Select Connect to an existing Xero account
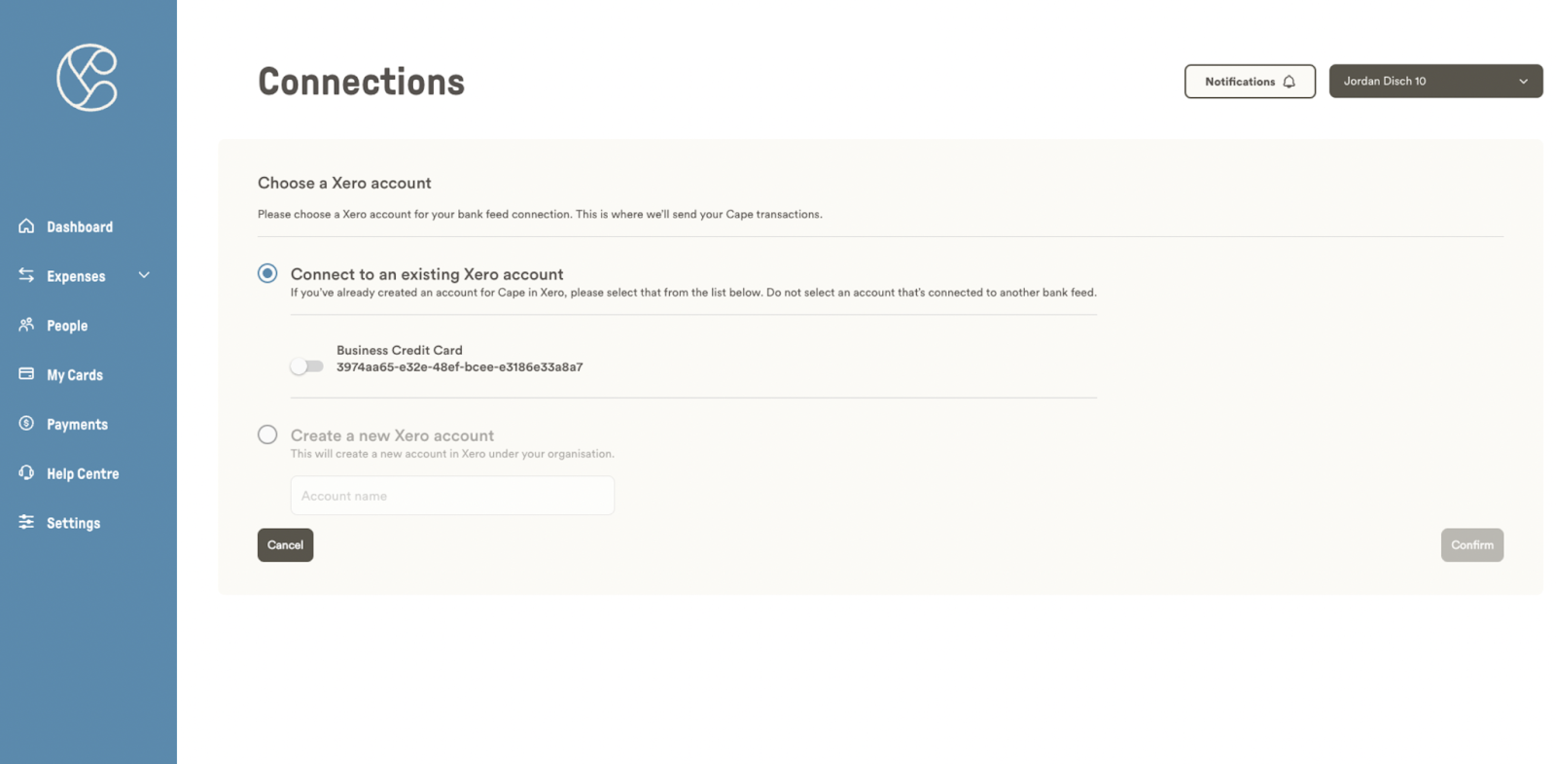Screen dimensions: 1556x764 pos(267,274)
